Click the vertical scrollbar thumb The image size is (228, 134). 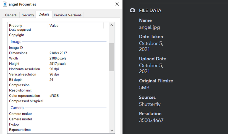click(112, 57)
